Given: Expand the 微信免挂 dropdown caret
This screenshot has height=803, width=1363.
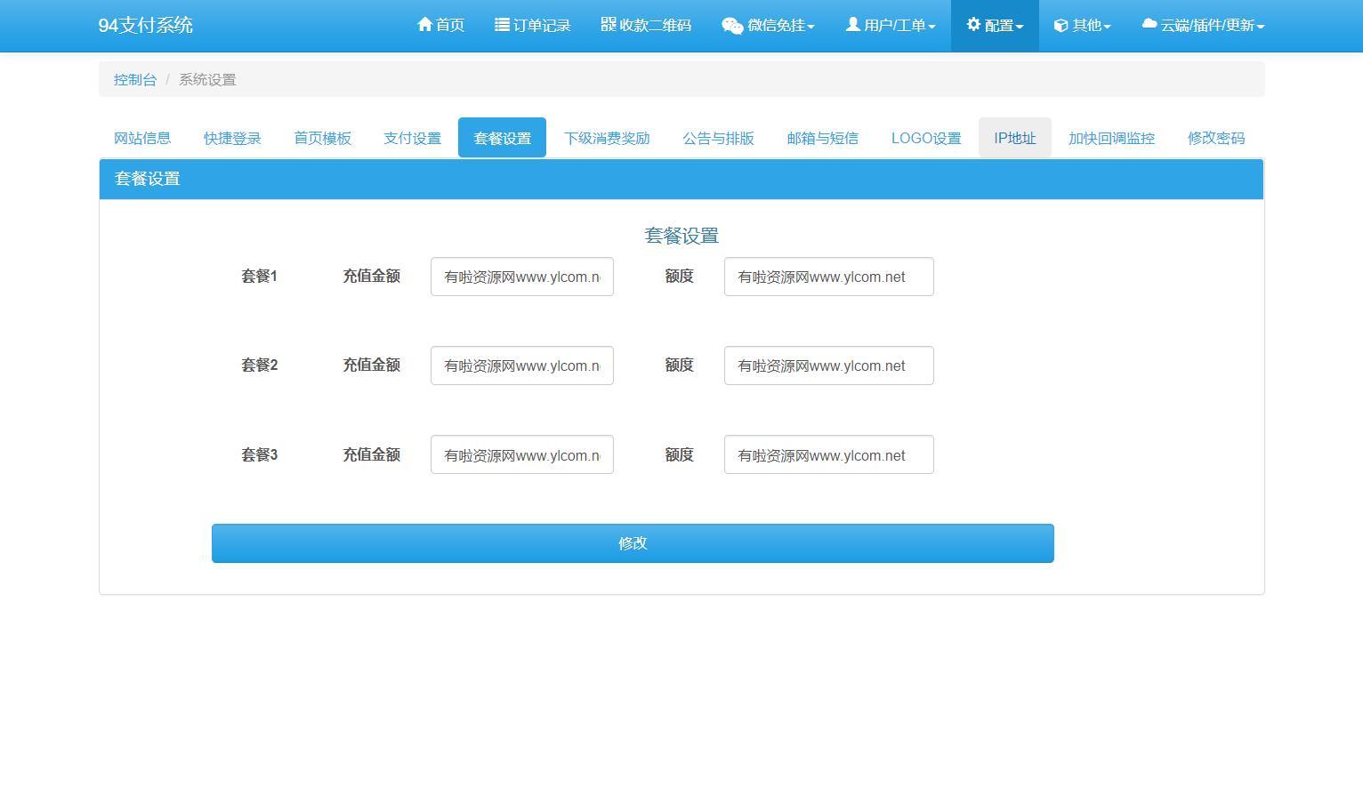Looking at the screenshot, I should [x=811, y=27].
